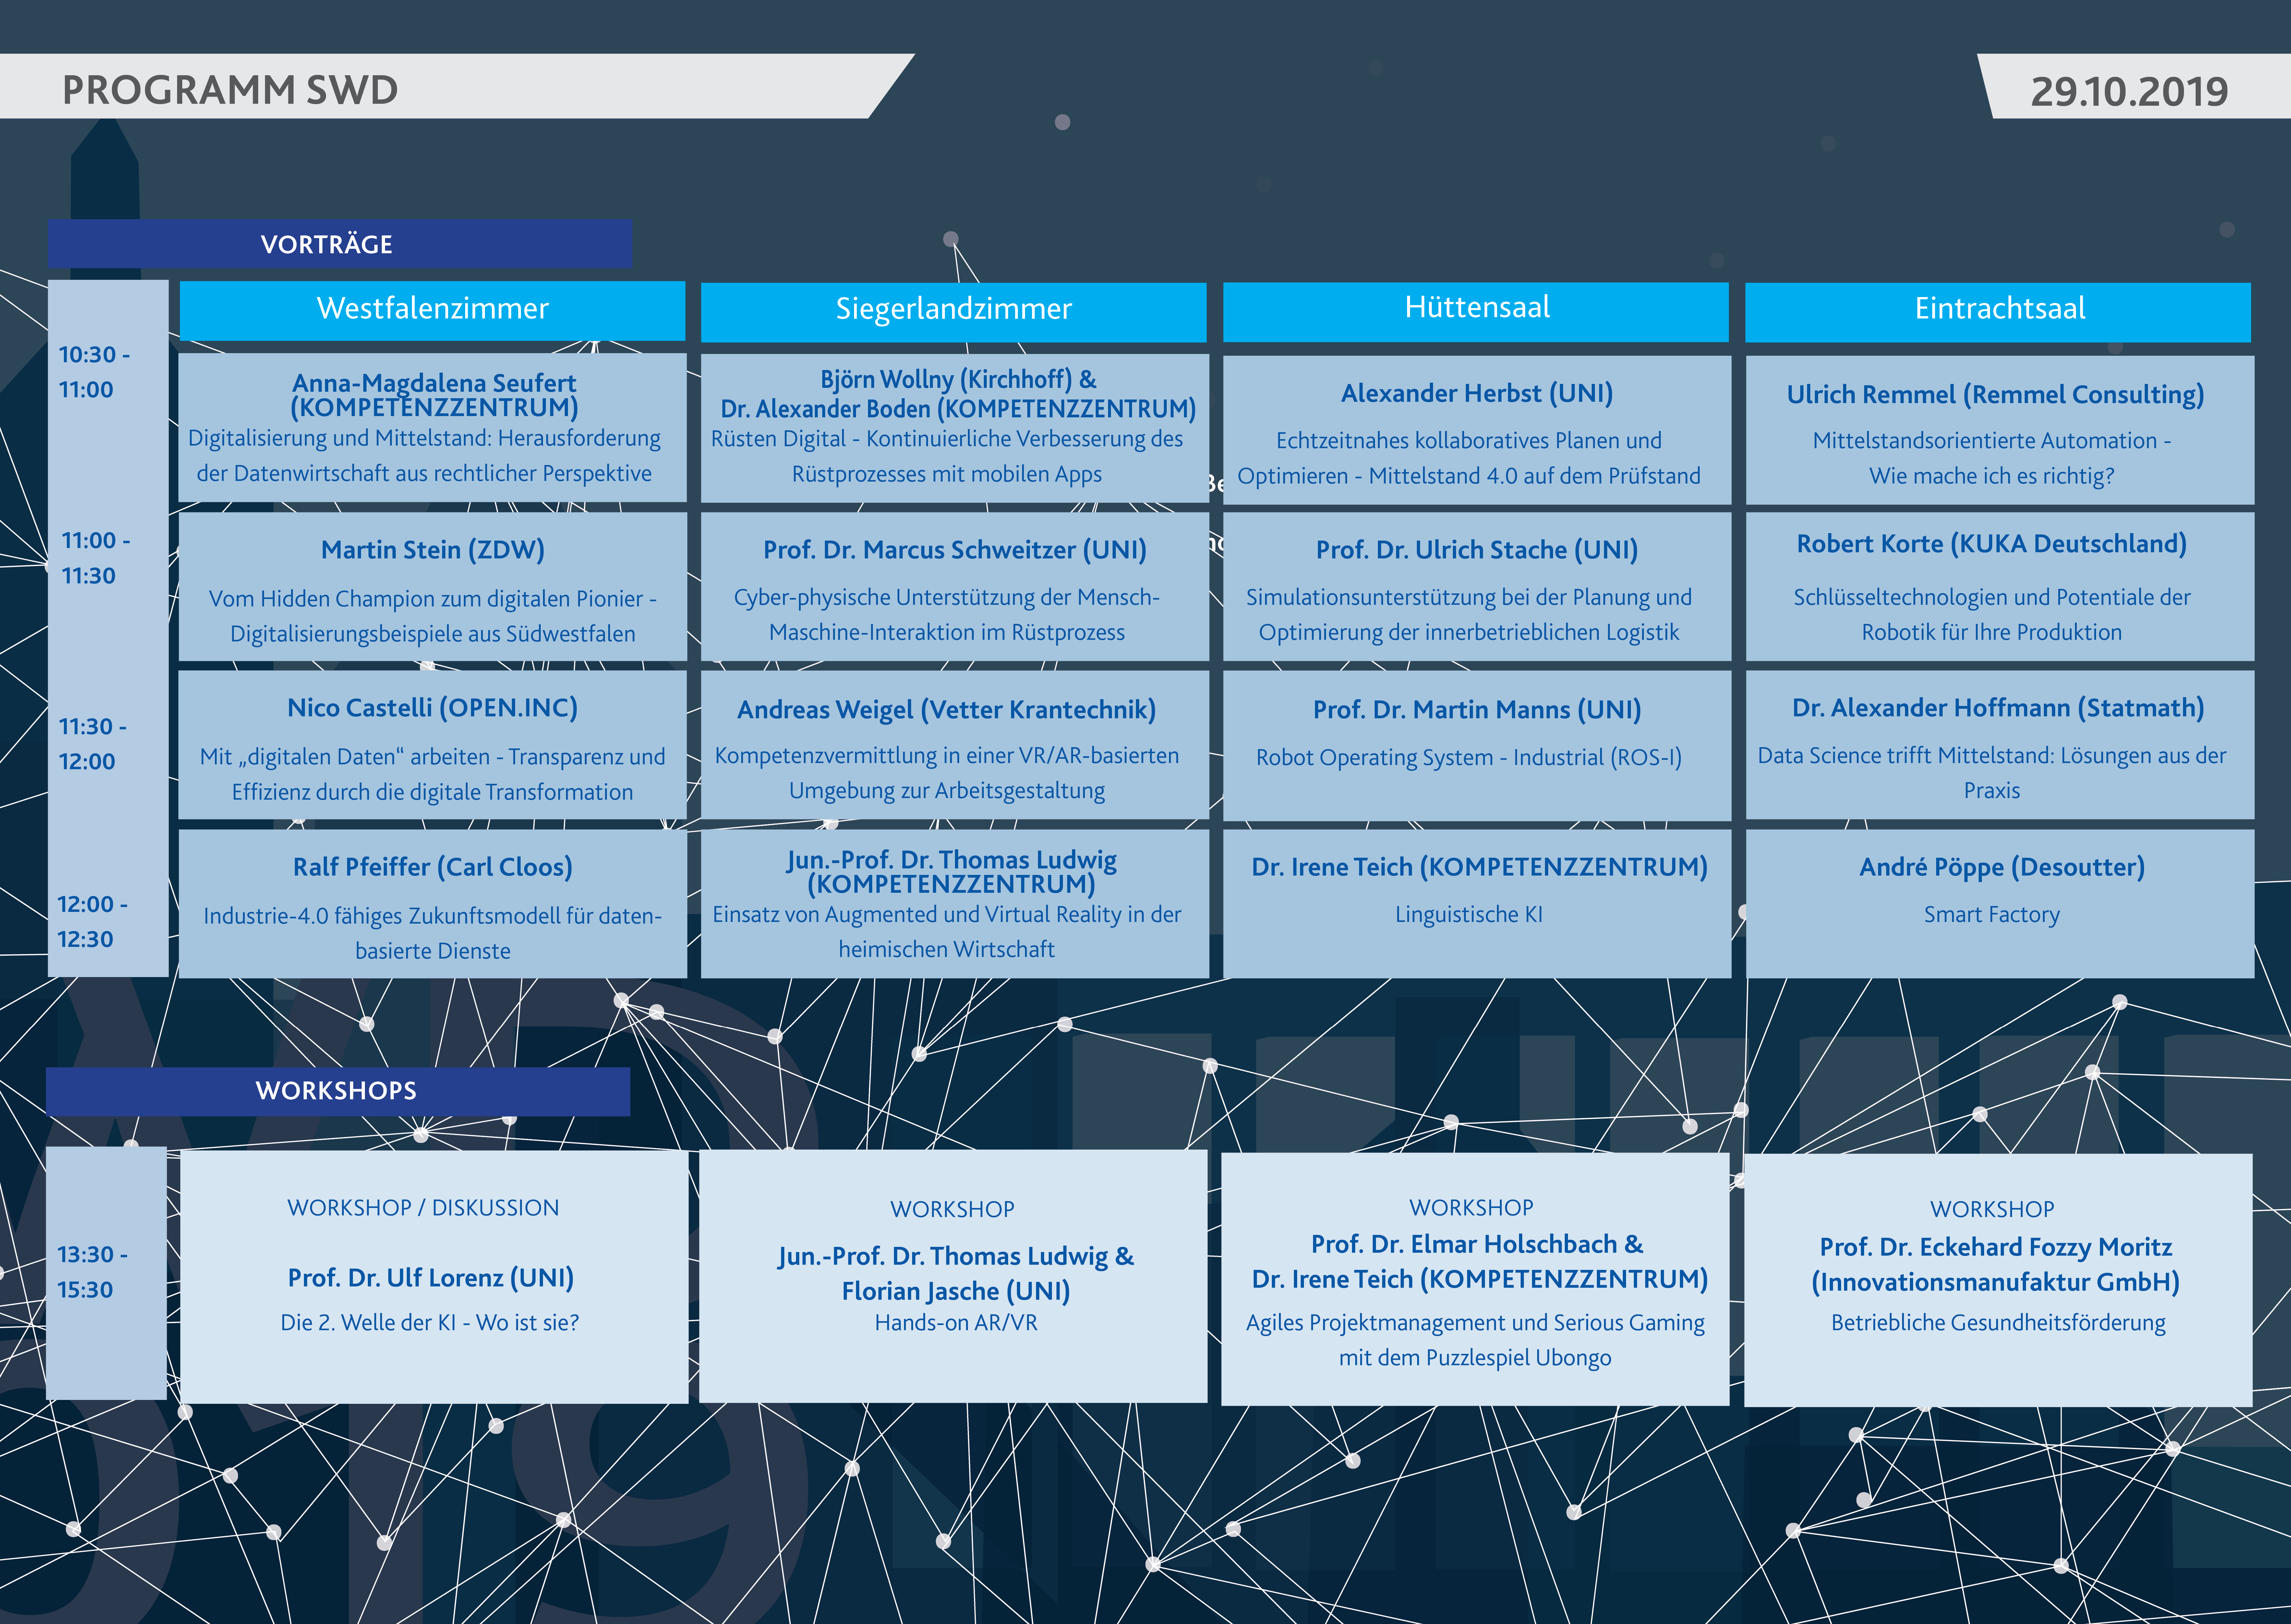The width and height of the screenshot is (2291, 1624).
Task: Click the WORKSHOP / DISKUSSION label
Action: pyautogui.click(x=423, y=1208)
